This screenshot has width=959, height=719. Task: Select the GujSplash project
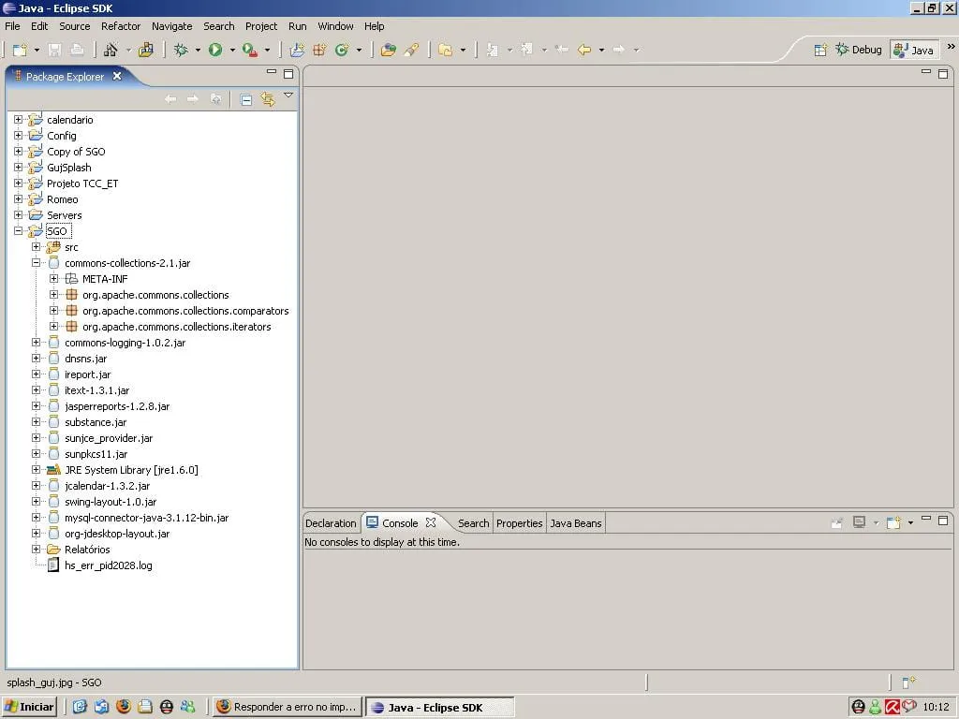pos(68,168)
